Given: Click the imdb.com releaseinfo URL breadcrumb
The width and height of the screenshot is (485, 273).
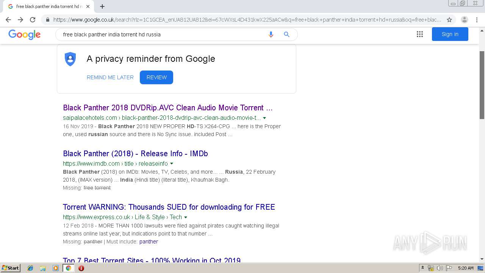Looking at the screenshot, I should point(115,164).
